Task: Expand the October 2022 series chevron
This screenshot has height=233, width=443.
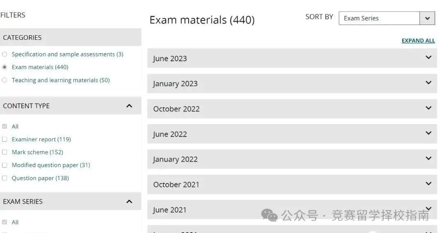Action: 428,108
